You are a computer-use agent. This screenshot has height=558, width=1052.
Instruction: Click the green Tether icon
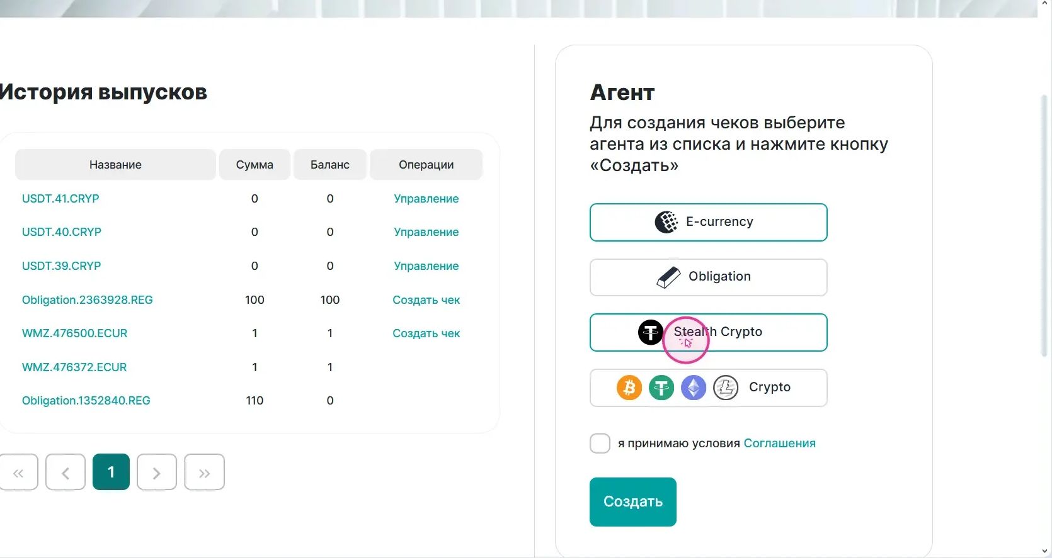(661, 388)
